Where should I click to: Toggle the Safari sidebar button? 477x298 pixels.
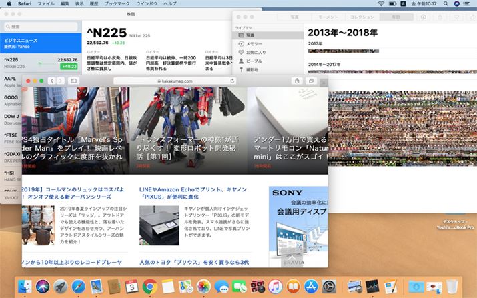[x=73, y=81]
